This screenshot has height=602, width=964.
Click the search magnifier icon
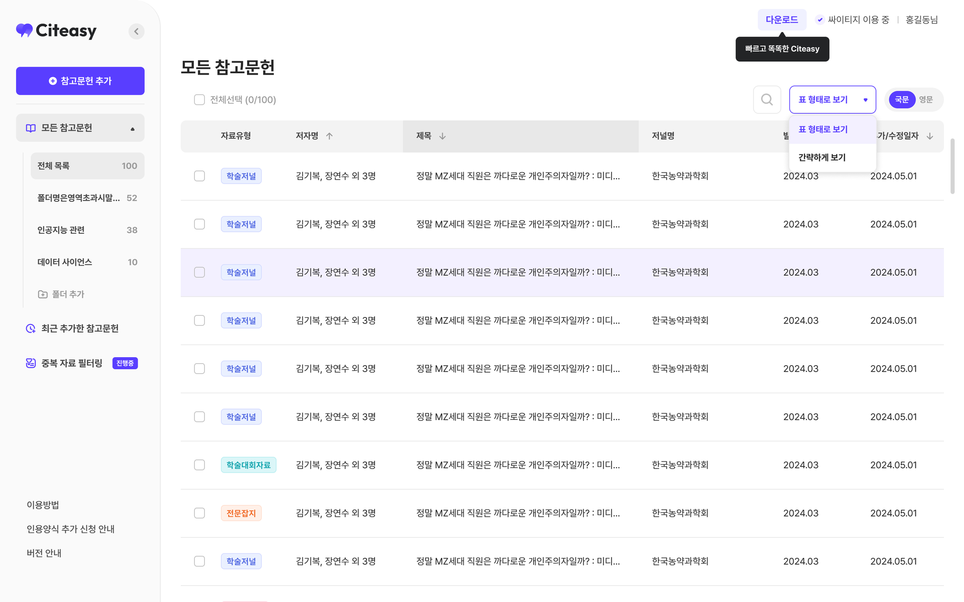pyautogui.click(x=767, y=100)
